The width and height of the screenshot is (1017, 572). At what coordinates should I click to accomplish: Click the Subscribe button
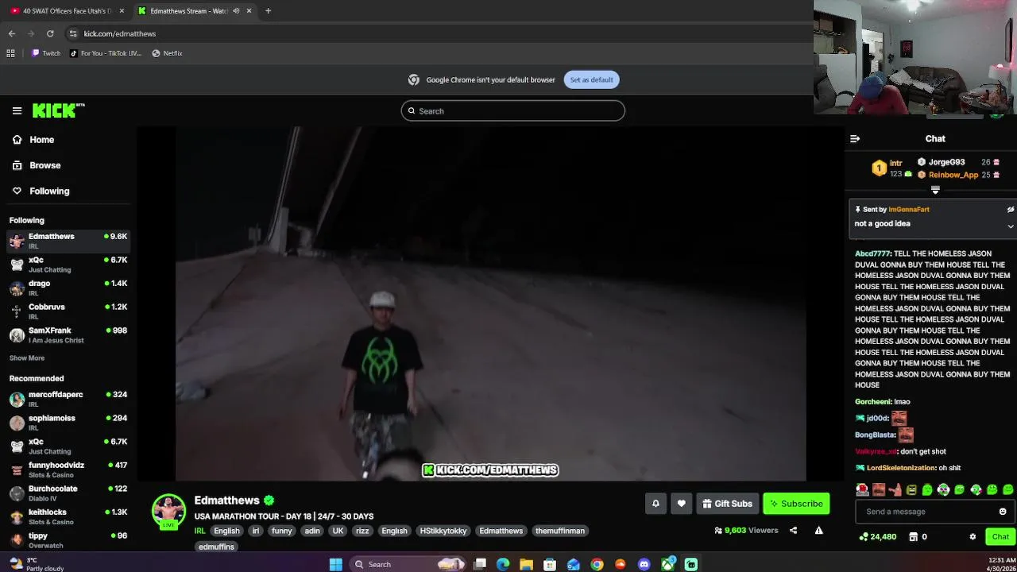[796, 504]
